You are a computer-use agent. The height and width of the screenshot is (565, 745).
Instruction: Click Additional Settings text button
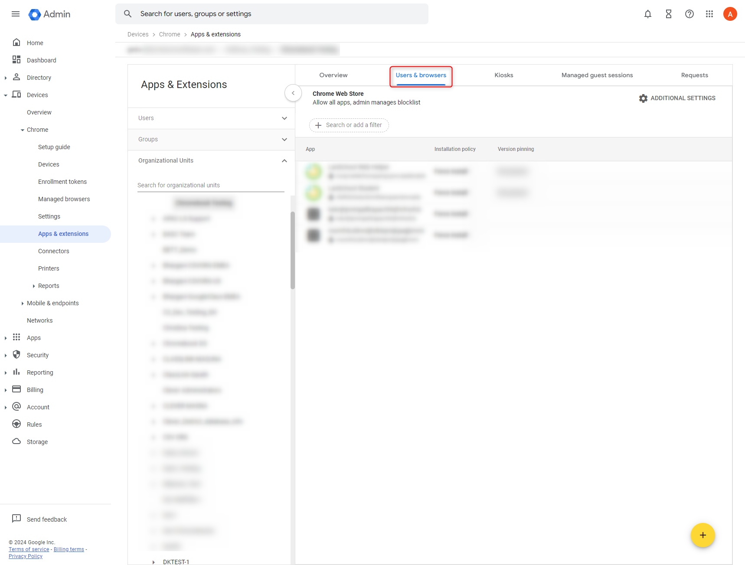pyautogui.click(x=683, y=98)
